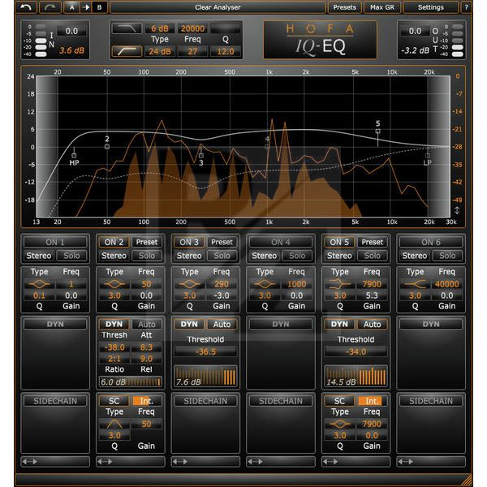Click band 2 sidechain bandpass type icon
The image size is (487, 487).
tap(114, 424)
